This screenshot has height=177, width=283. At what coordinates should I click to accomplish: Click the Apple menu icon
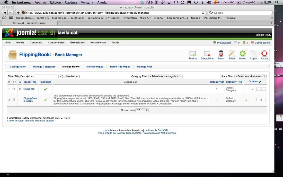[x=6, y=2]
